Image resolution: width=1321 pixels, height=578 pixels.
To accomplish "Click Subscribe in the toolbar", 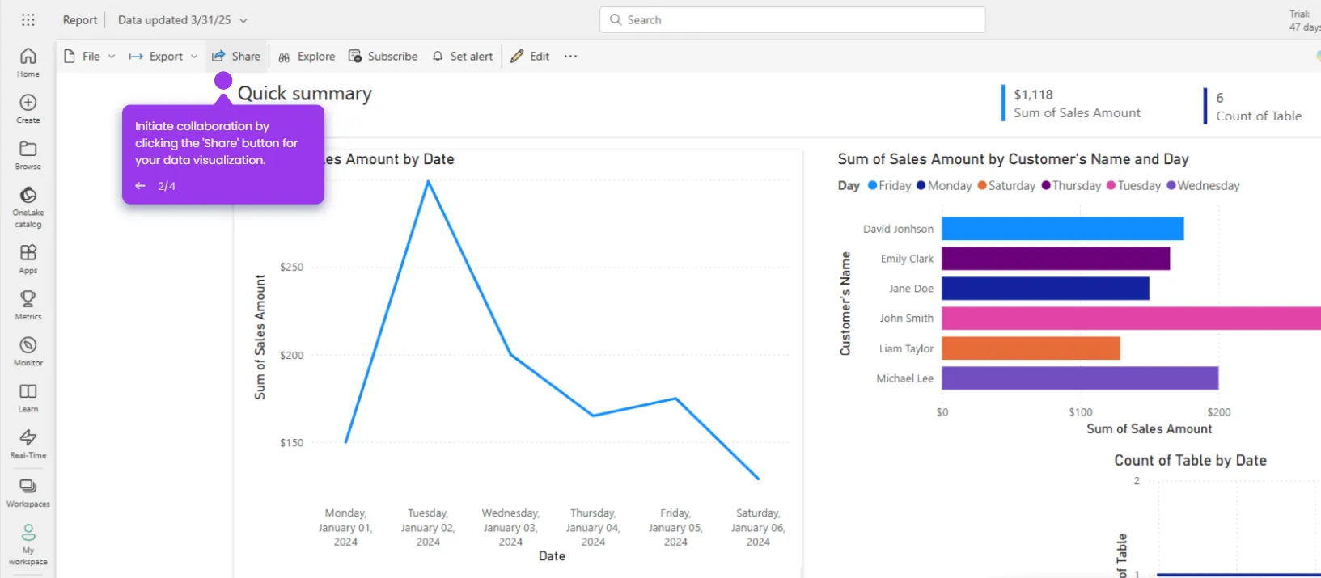I will (383, 57).
